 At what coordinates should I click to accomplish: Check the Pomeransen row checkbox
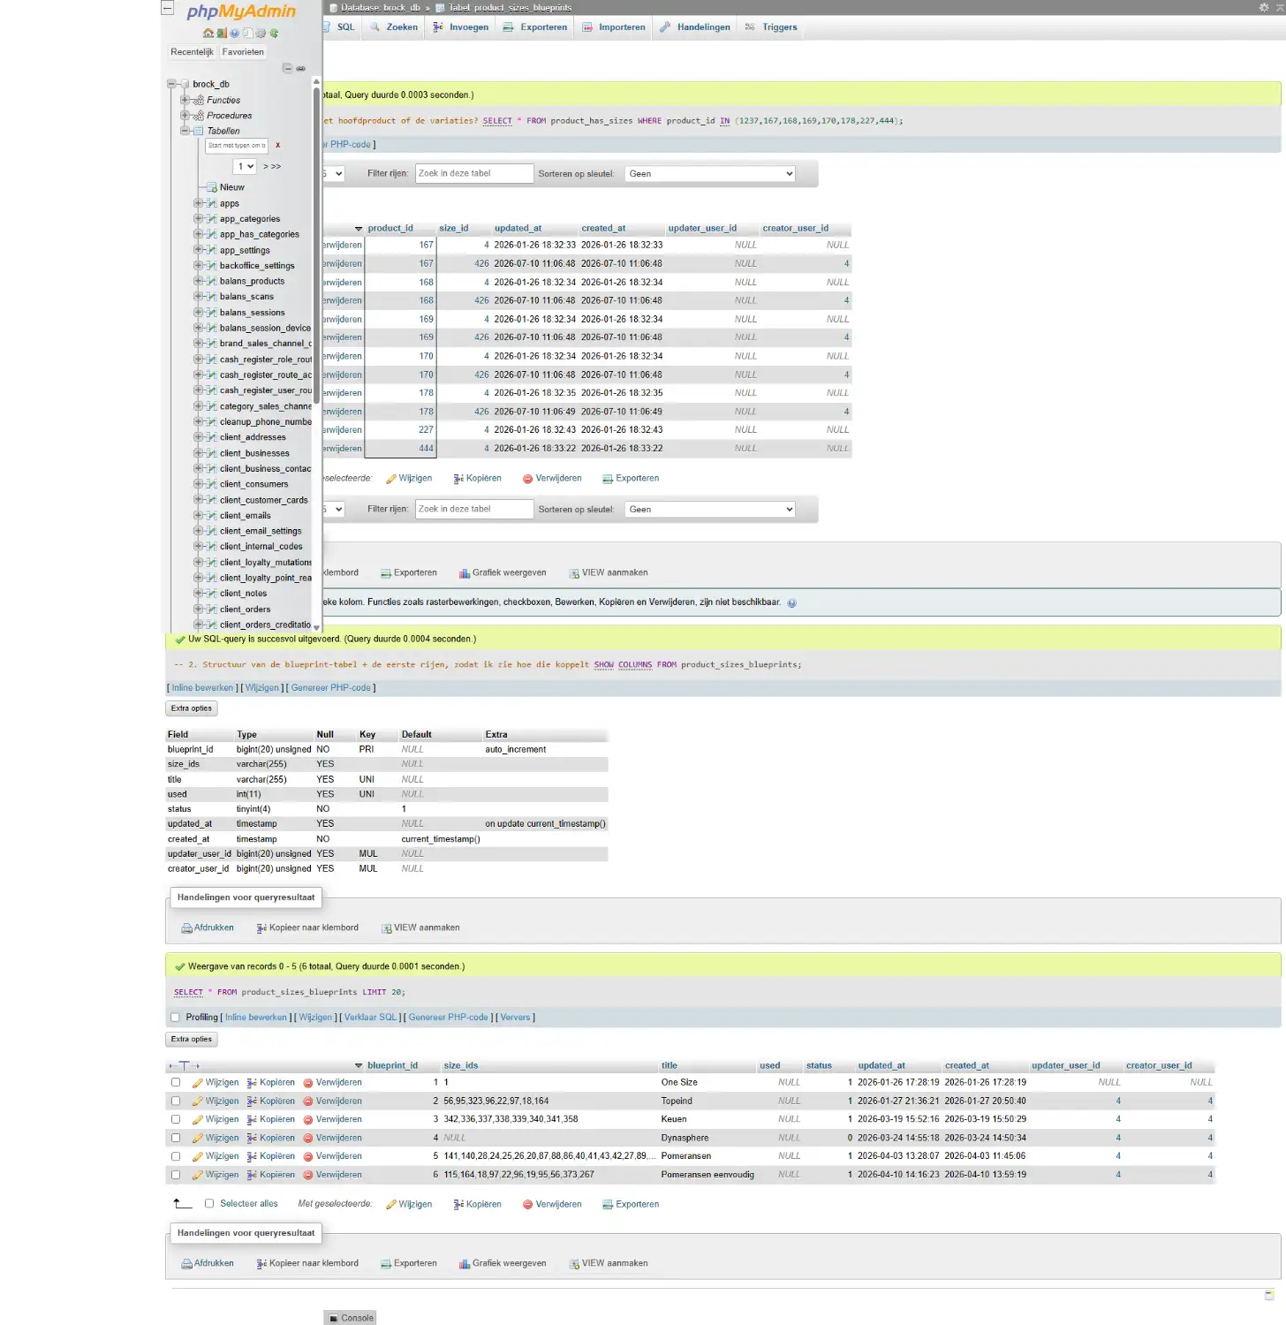coord(176,1157)
